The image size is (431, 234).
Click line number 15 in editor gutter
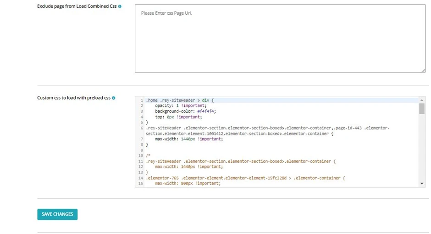[x=141, y=184]
